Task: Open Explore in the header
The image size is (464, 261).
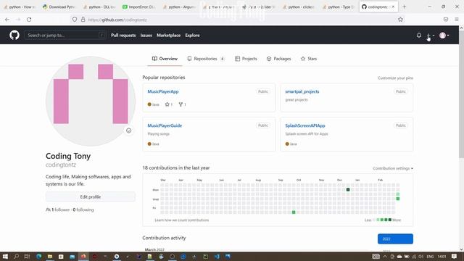Action: point(192,36)
